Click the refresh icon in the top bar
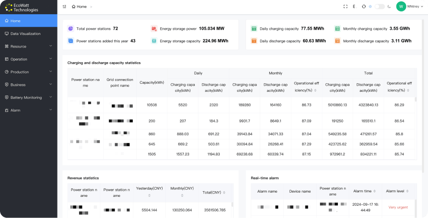This screenshot has width=428, height=218. (x=363, y=7)
